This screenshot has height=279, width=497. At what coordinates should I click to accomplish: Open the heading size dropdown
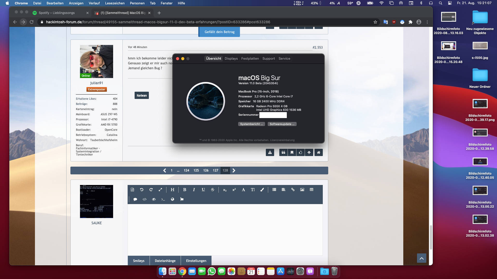pos(172,190)
